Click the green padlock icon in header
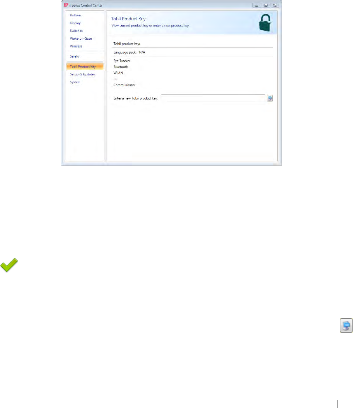 tap(265, 23)
